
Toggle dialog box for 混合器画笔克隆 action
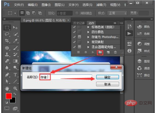point(79,47)
